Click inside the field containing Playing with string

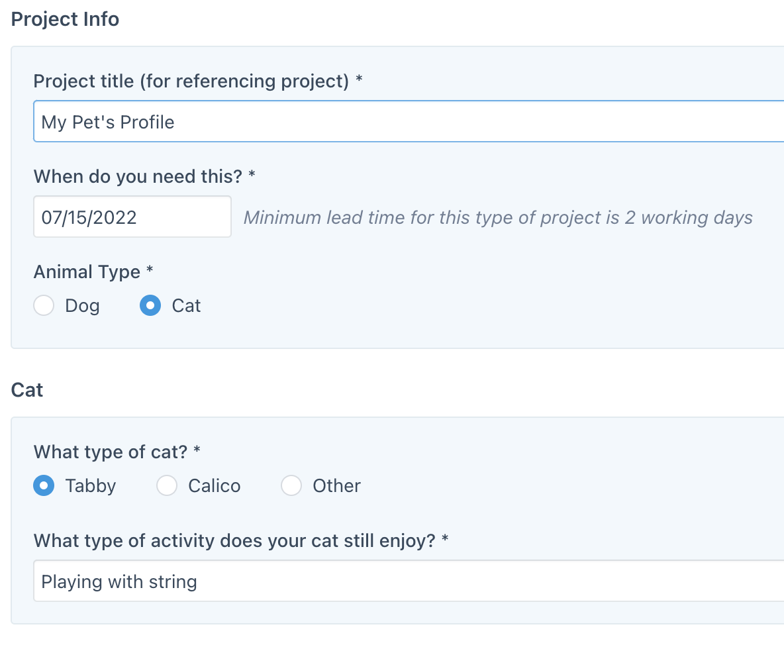[265, 581]
